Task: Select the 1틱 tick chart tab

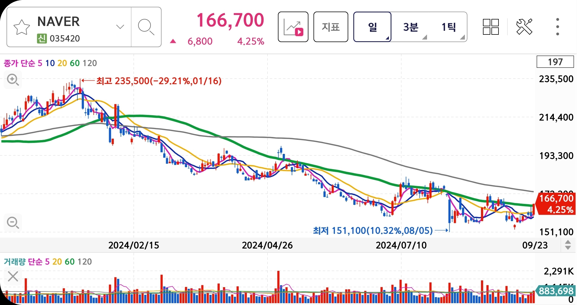Action: click(x=448, y=27)
